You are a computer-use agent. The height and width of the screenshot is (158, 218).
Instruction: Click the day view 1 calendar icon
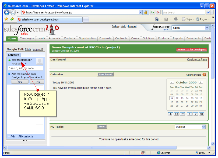pyautogui.click(x=189, y=114)
